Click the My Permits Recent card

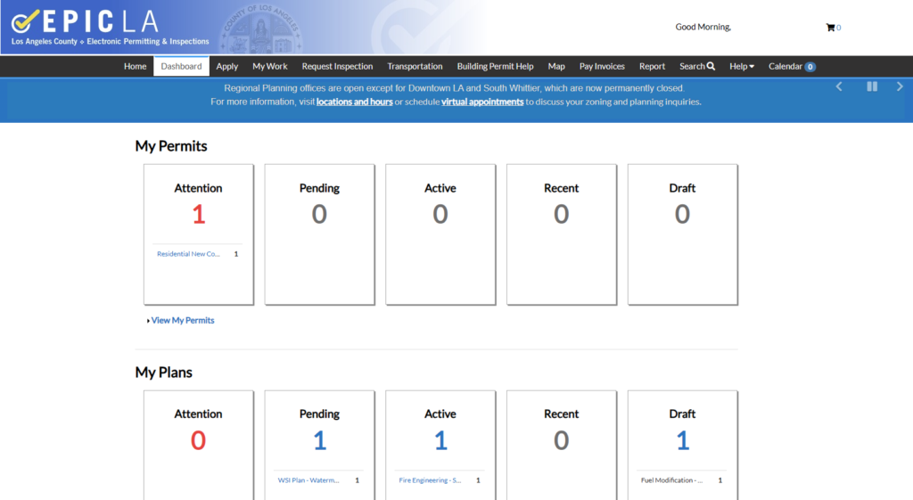(562, 234)
